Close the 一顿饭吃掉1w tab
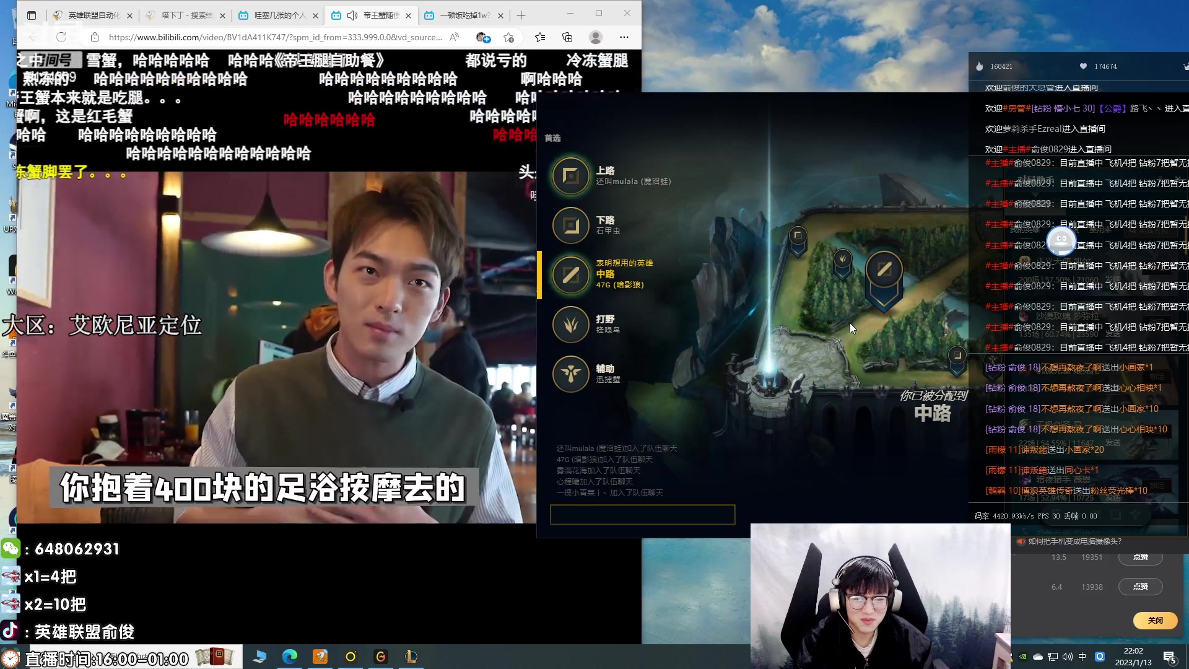The width and height of the screenshot is (1189, 669). coord(500,15)
